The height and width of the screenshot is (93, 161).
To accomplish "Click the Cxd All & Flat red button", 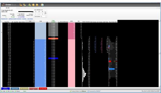I will tap(43, 89).
